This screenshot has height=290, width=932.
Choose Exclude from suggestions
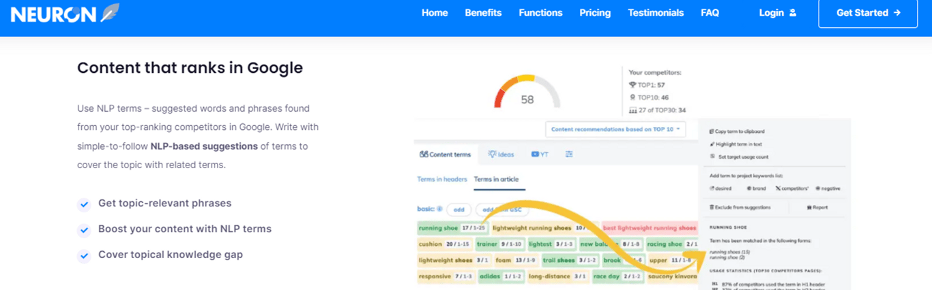(x=740, y=207)
